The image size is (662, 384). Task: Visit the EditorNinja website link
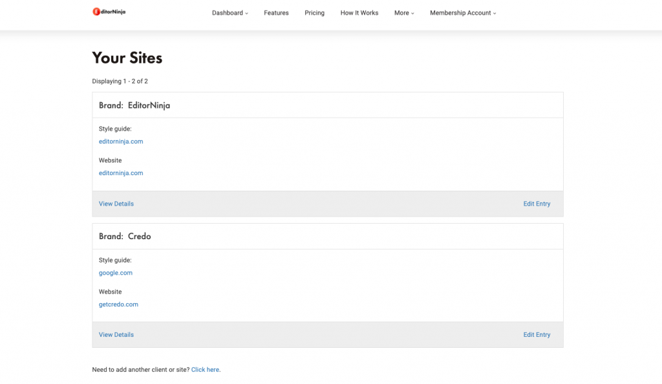pyautogui.click(x=121, y=173)
